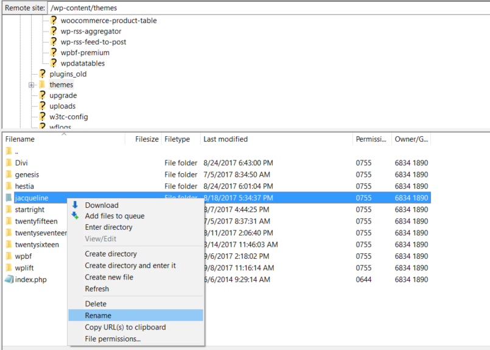This screenshot has width=490, height=350.
Task: Click the Divi folder icon
Action: coord(9,162)
